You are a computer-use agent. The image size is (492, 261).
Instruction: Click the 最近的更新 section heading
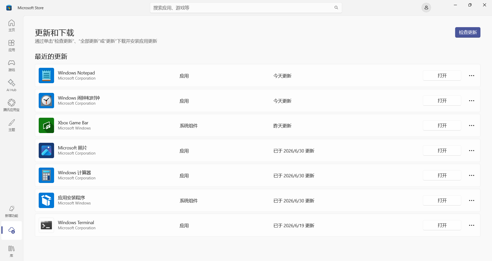[51, 57]
